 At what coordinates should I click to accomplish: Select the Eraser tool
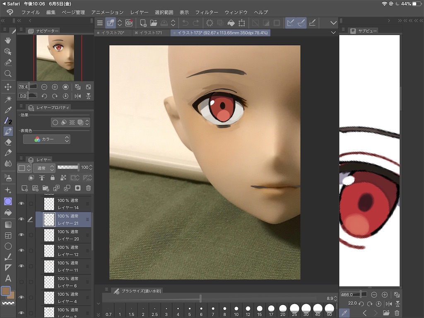[x=8, y=142]
